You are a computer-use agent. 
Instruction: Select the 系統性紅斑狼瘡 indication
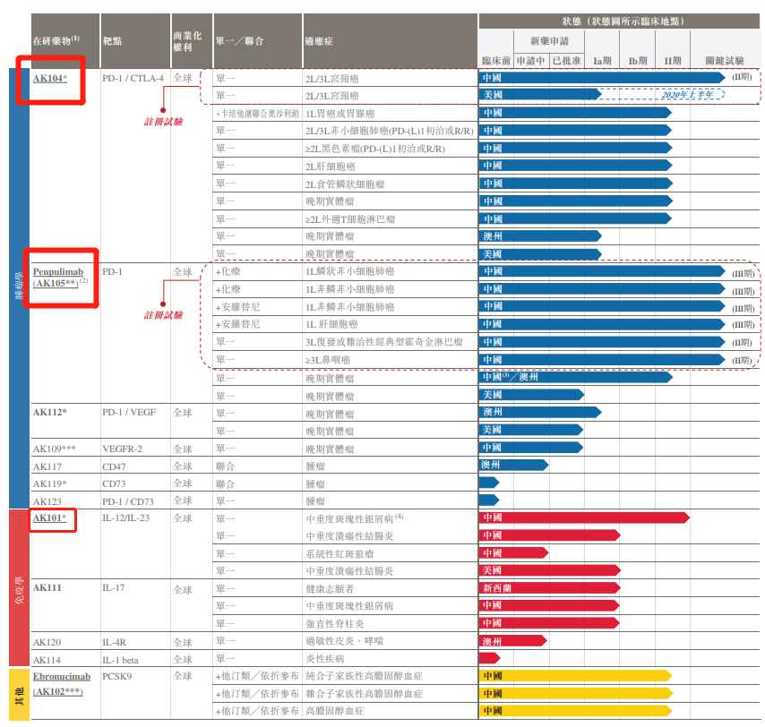[340, 553]
